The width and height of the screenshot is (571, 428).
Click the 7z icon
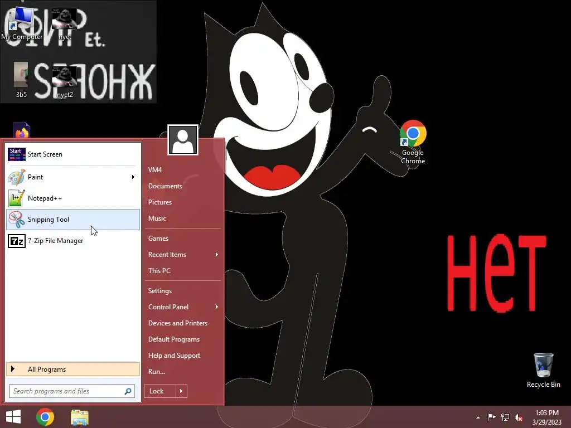(x=16, y=241)
